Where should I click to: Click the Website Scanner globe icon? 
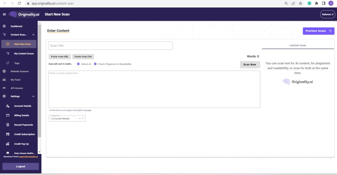click(x=4, y=71)
